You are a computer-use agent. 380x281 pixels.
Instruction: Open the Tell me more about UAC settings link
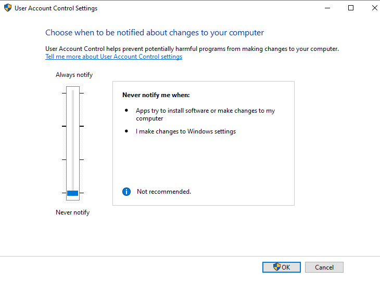point(113,57)
